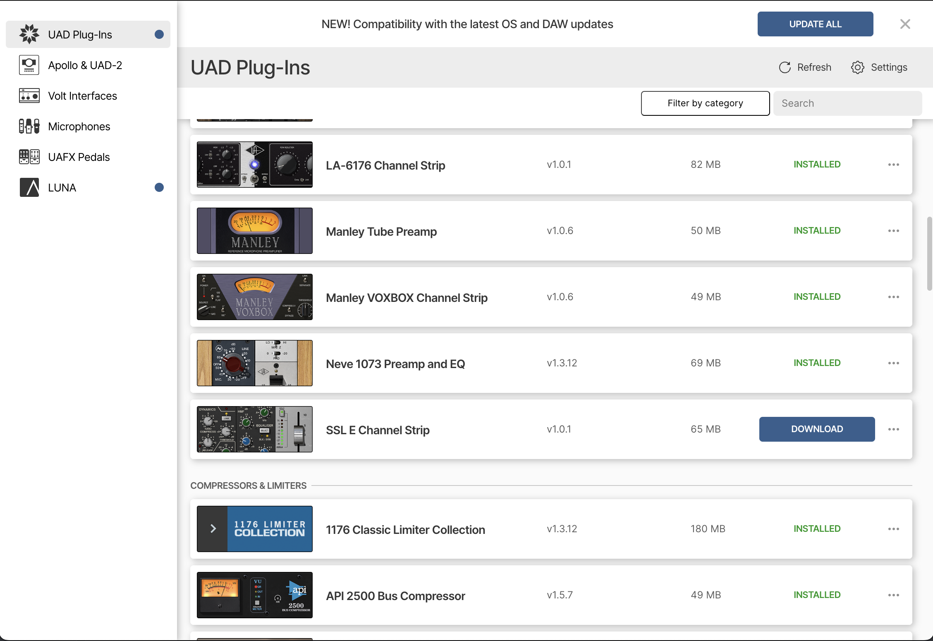Click the compatibility announcement banner text

[x=467, y=24]
